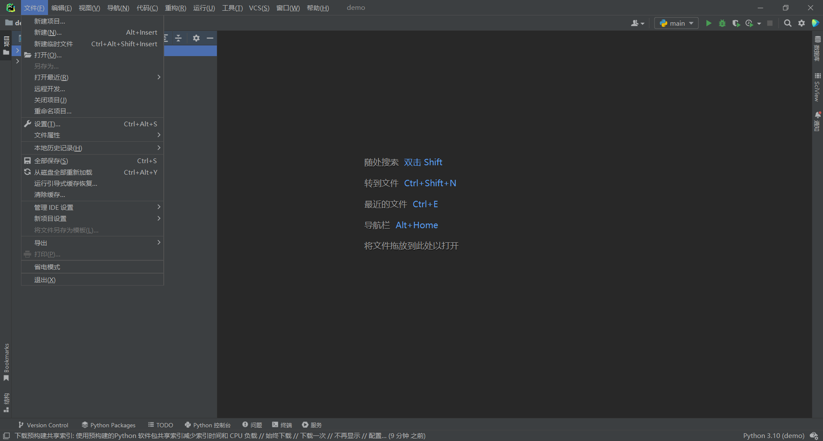This screenshot has height=441, width=823.
Task: Click the Debug bug icon
Action: tap(722, 23)
